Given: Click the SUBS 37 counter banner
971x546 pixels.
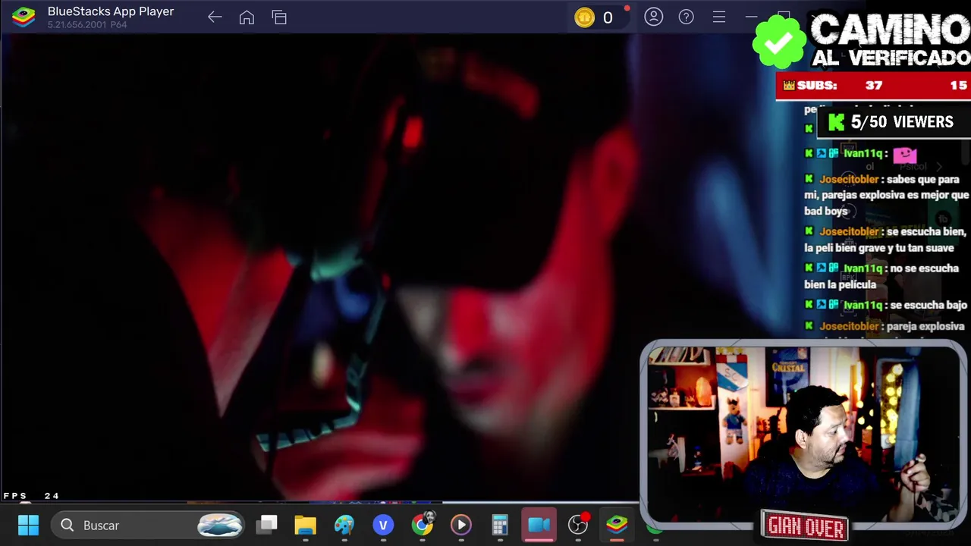Looking at the screenshot, I should (873, 86).
